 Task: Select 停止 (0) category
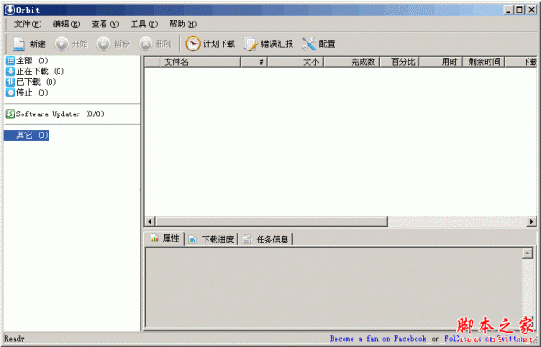(x=27, y=93)
